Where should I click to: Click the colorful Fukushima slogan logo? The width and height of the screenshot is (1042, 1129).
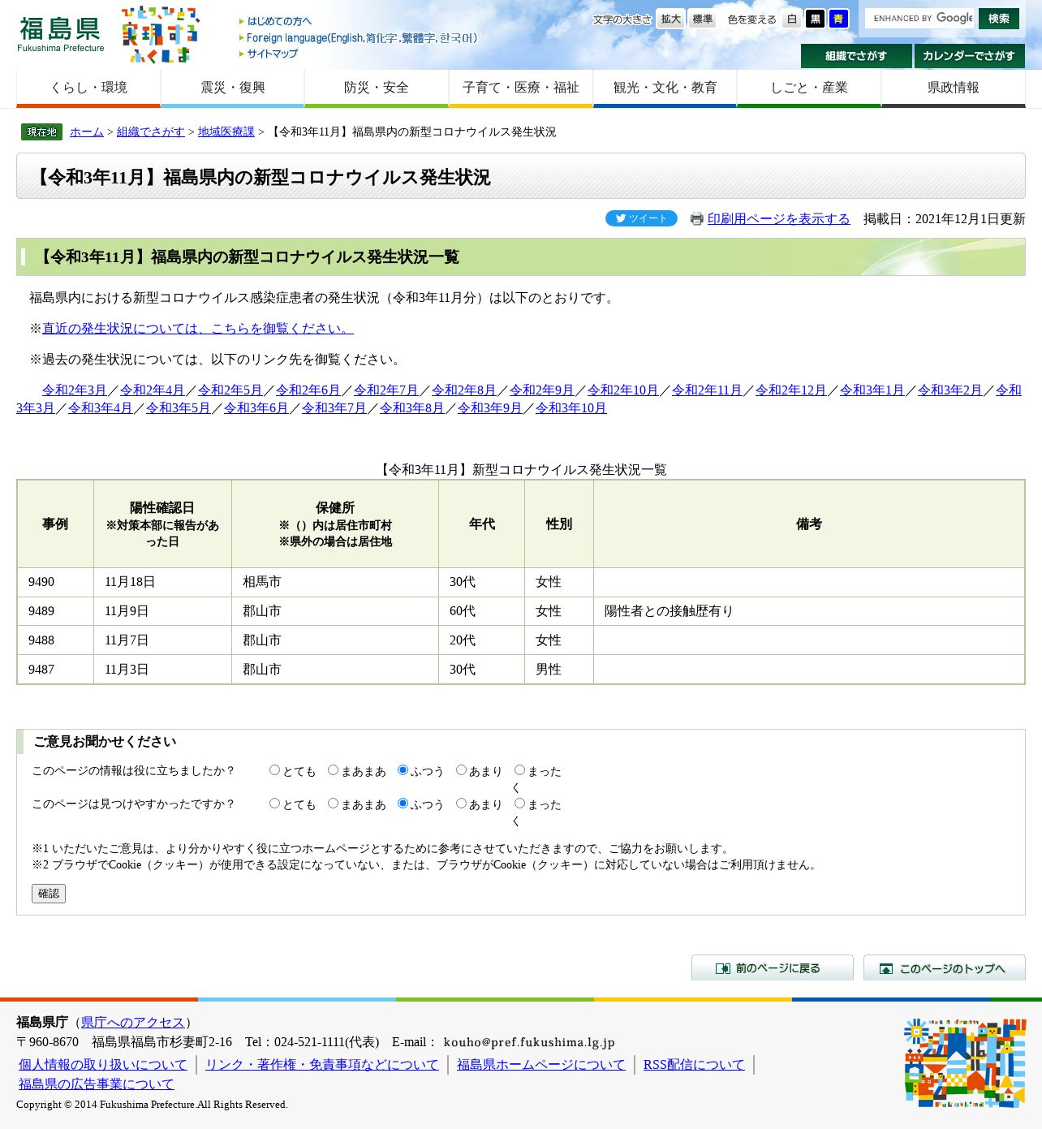(x=160, y=35)
